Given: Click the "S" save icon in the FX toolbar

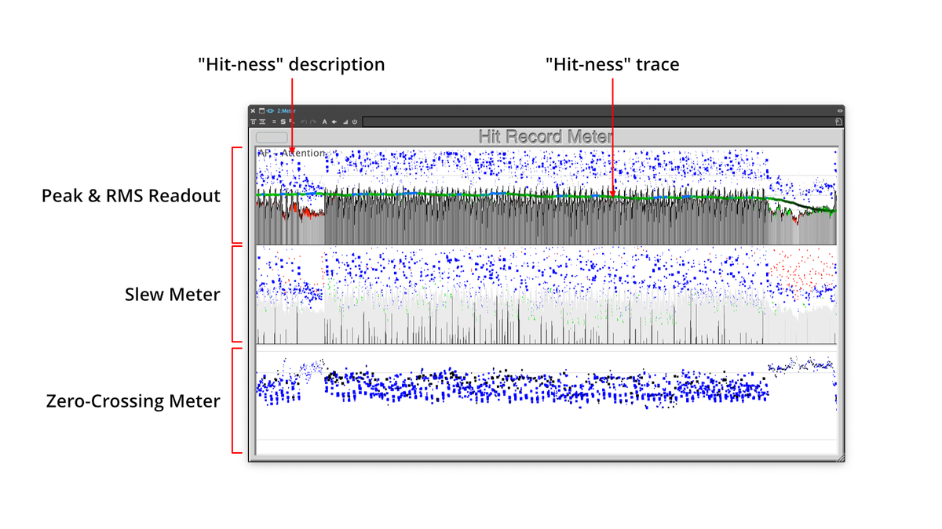Looking at the screenshot, I should tap(283, 121).
